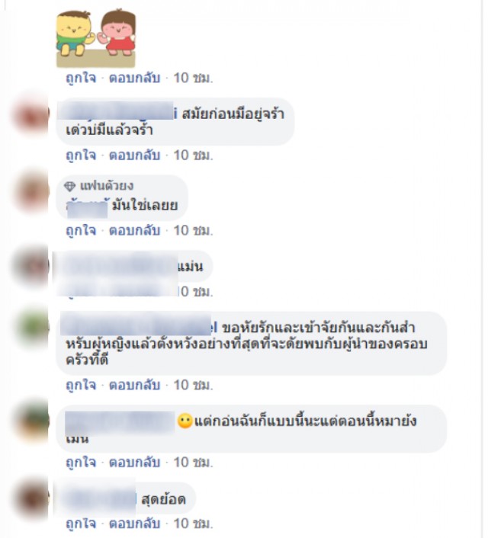The image size is (488, 538).
Task: Open avatar beside สุดย้อด comment
Action: click(31, 498)
